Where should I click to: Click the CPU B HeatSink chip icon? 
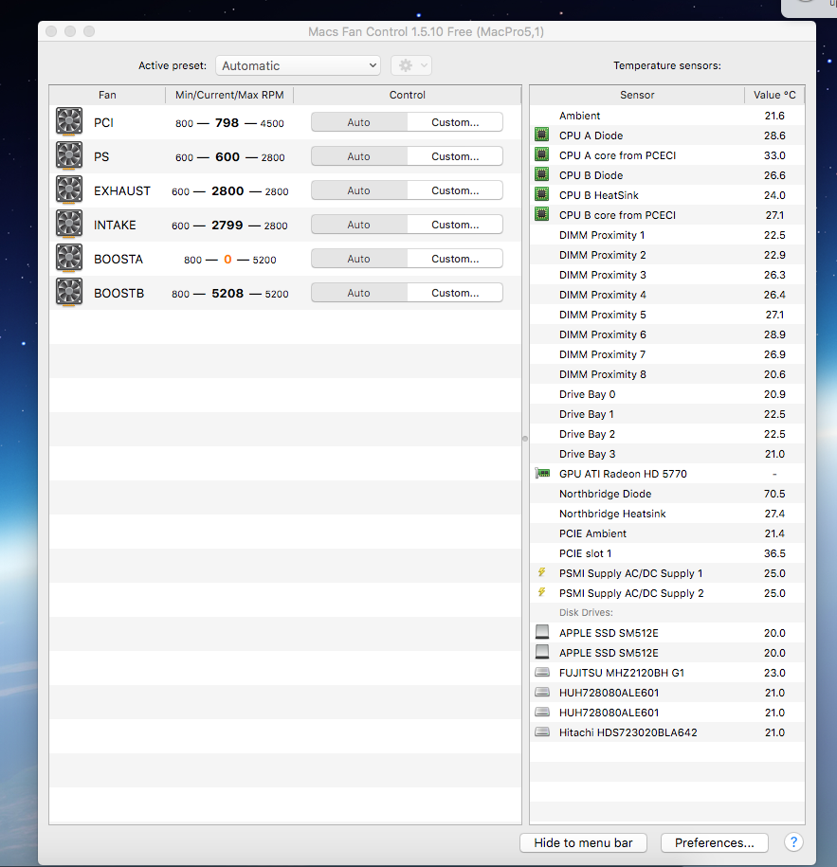point(542,194)
